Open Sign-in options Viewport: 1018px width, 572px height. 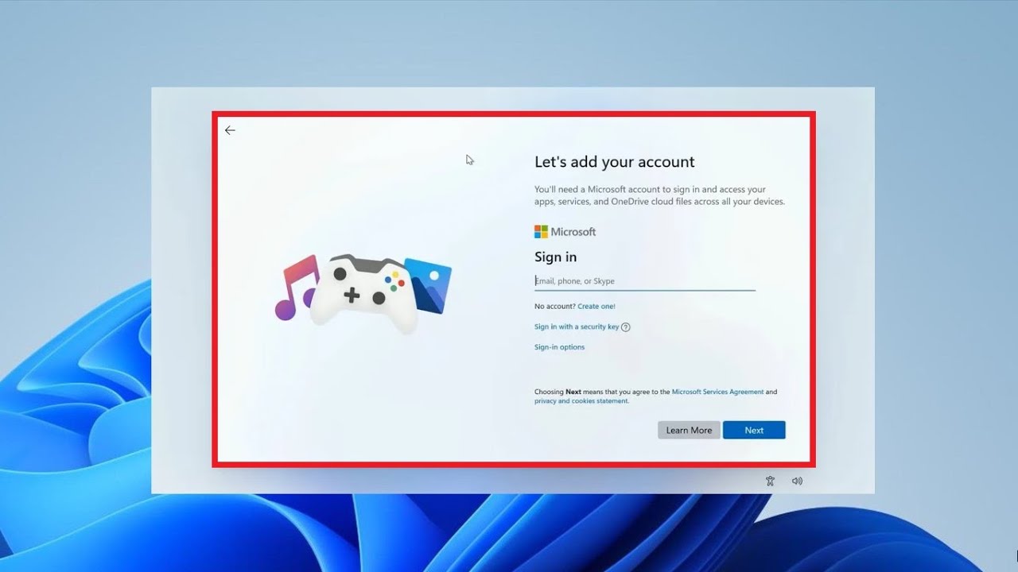pyautogui.click(x=559, y=347)
